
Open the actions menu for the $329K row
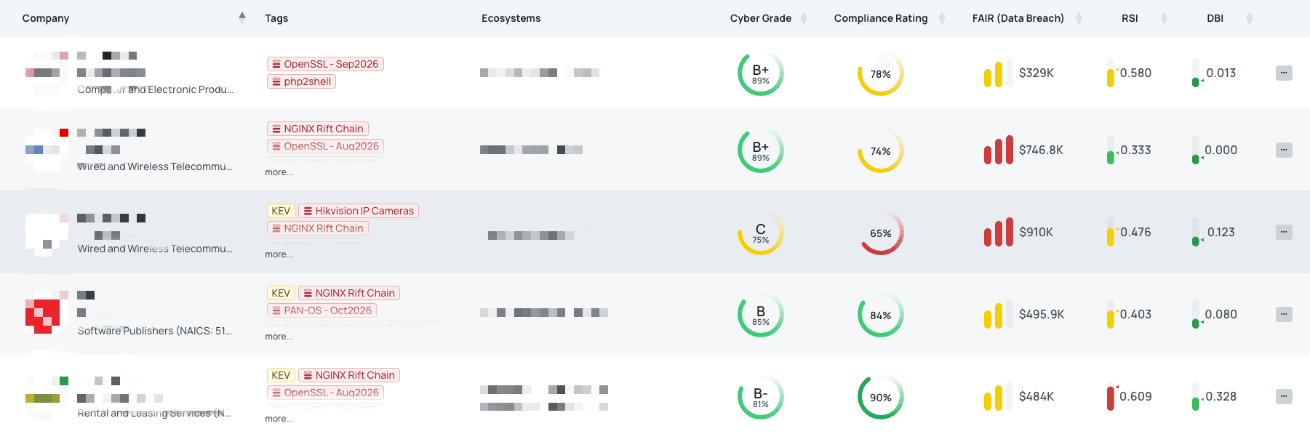(1284, 73)
